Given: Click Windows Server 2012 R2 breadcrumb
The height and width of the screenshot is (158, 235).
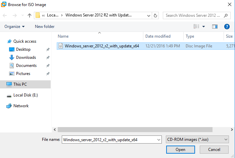Looking at the screenshot, I should point(98,15).
